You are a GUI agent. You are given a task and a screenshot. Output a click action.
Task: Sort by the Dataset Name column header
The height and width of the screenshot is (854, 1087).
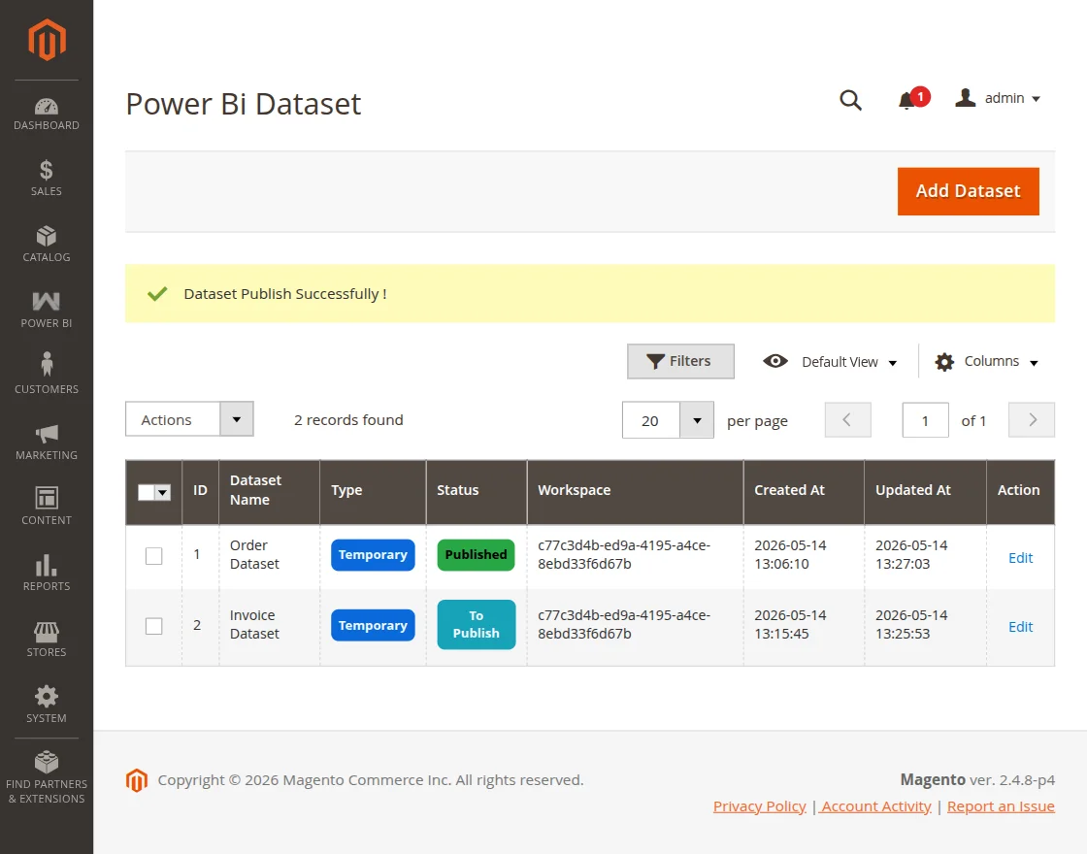[269, 491]
